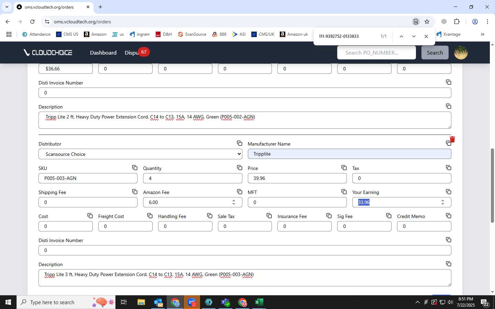Open Excel from the taskbar

pyautogui.click(x=259, y=302)
